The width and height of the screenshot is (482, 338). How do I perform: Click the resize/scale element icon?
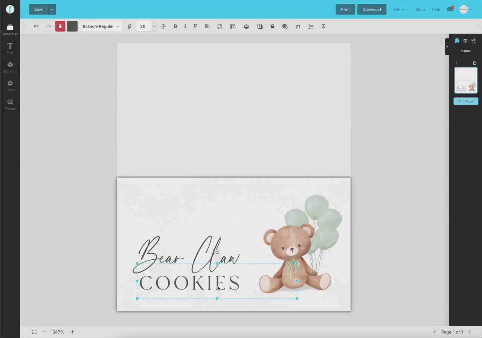pyautogui.click(x=220, y=26)
